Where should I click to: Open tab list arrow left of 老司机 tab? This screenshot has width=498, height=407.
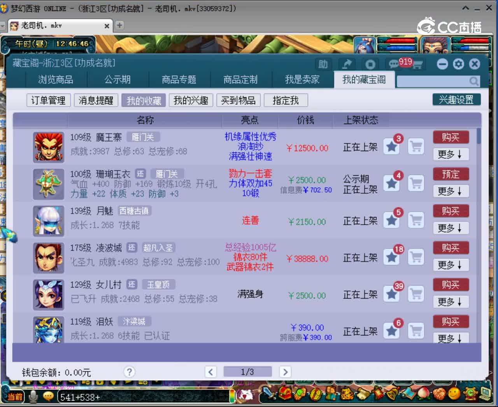pos(2,26)
